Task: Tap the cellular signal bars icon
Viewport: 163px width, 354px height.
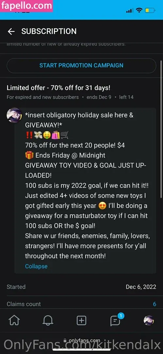Action: (130, 10)
